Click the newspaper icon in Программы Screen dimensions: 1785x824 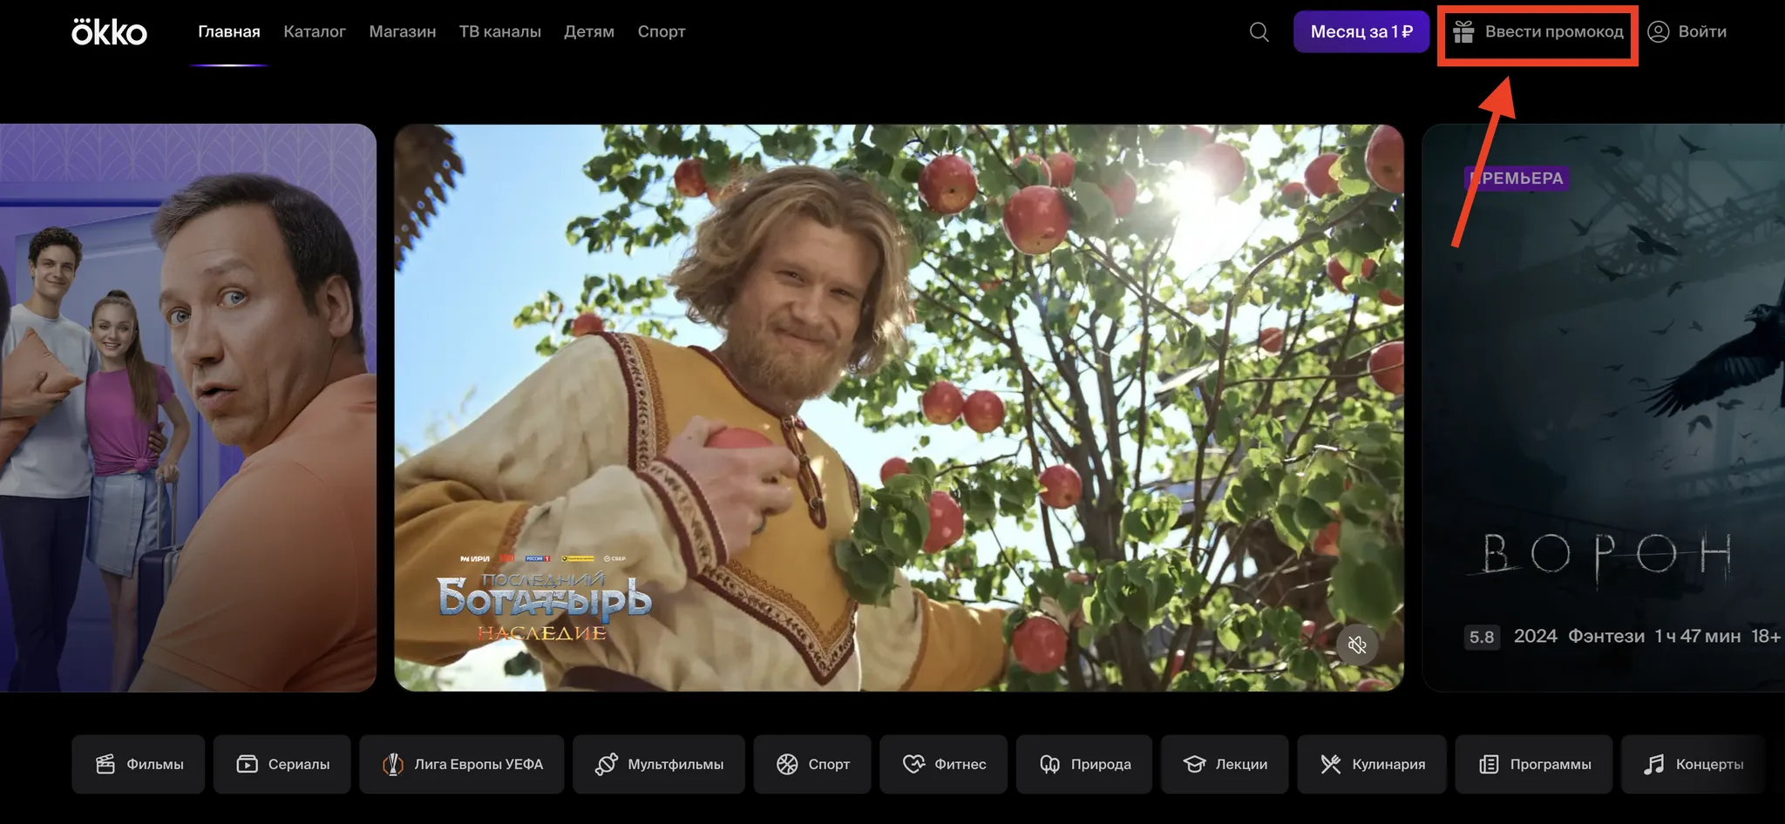coord(1489,764)
